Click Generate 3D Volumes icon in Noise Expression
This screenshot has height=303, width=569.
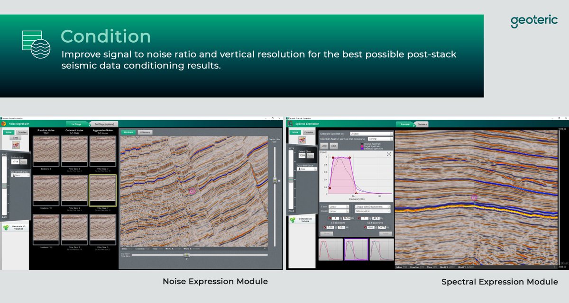6,228
